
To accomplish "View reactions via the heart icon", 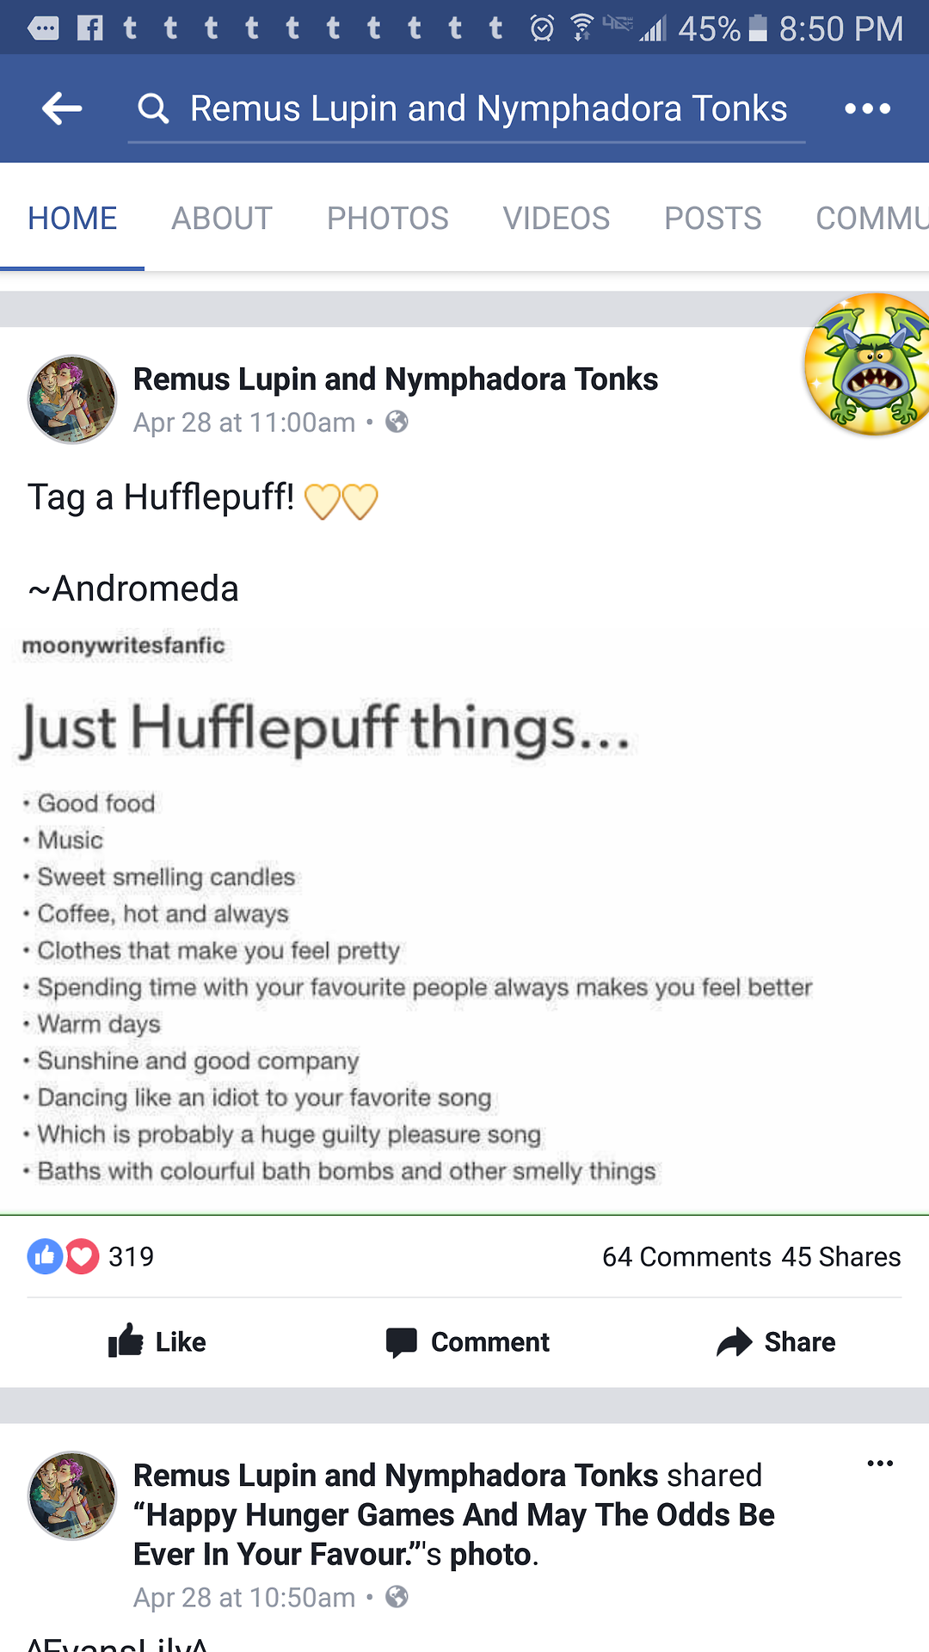I will click(x=83, y=1257).
